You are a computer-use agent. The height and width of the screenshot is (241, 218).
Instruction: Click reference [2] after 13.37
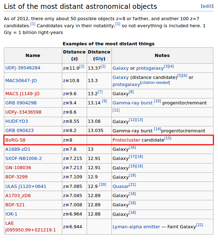pyautogui.click(x=103, y=67)
